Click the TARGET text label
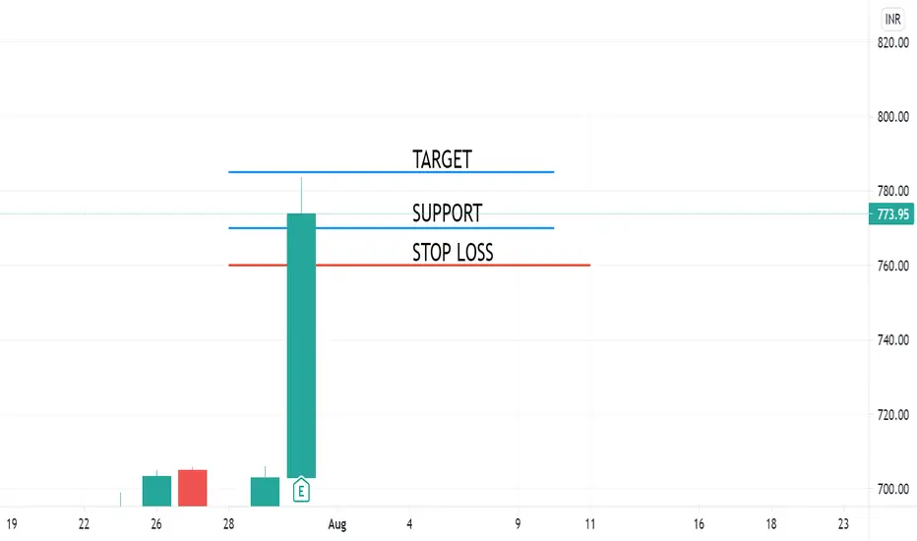The width and height of the screenshot is (917, 541). pos(442,159)
